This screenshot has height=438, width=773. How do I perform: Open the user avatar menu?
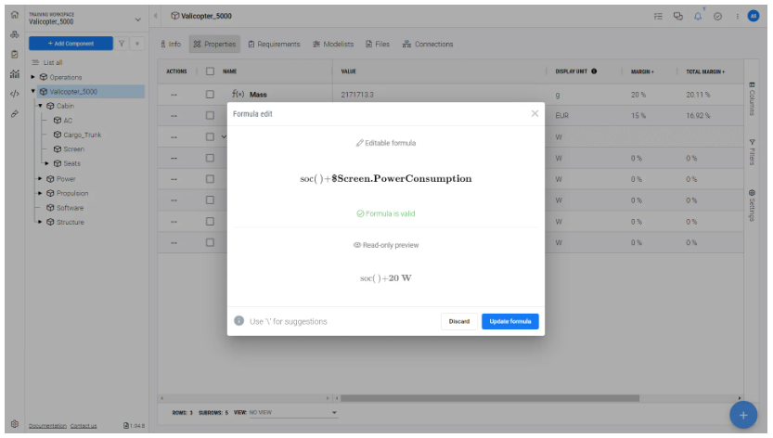(754, 17)
